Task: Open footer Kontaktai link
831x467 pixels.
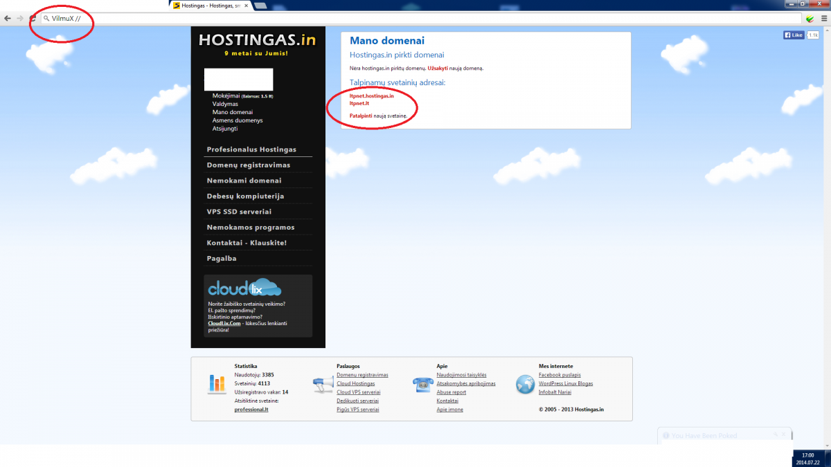Action: click(x=447, y=401)
